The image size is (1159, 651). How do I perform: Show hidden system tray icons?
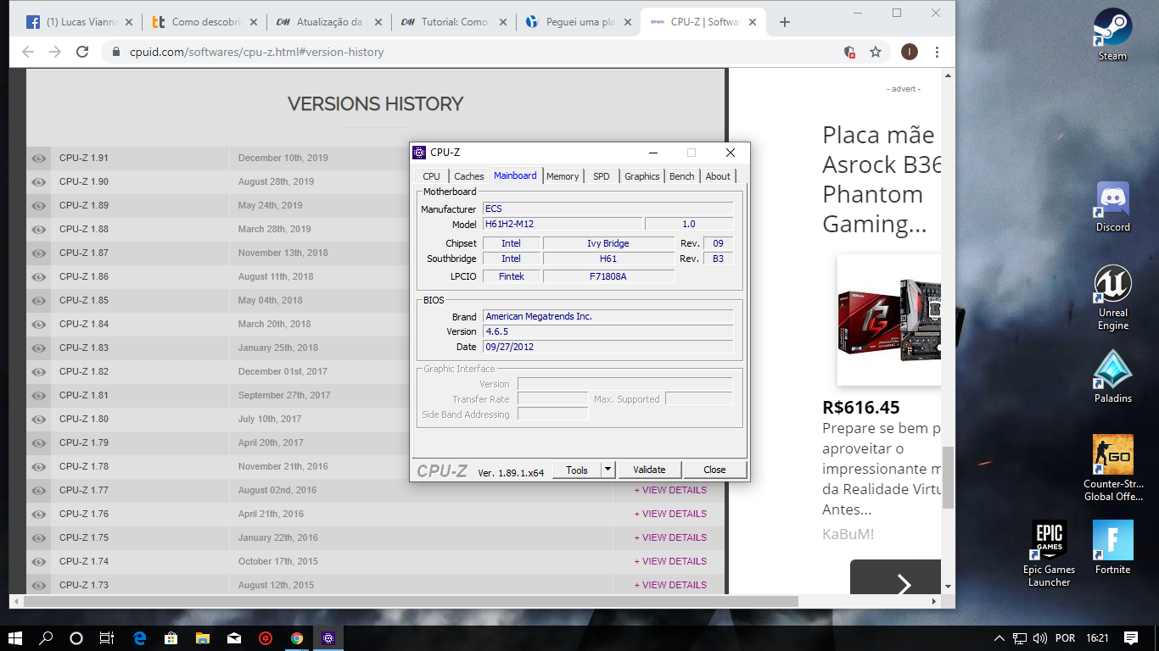(x=999, y=638)
